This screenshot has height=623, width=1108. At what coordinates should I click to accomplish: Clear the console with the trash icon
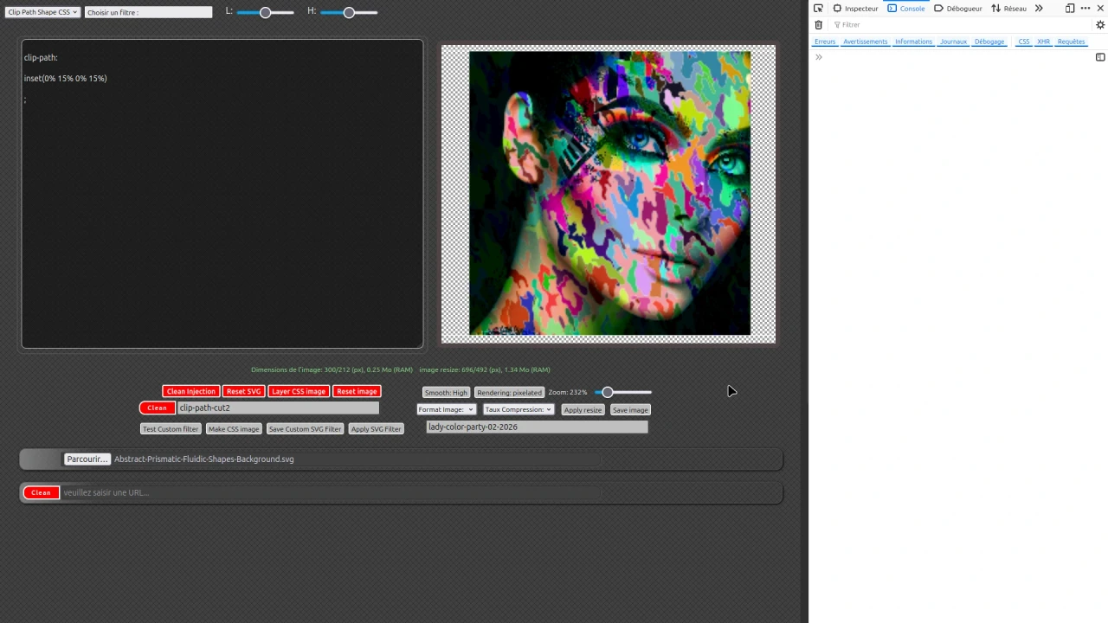coord(818,24)
